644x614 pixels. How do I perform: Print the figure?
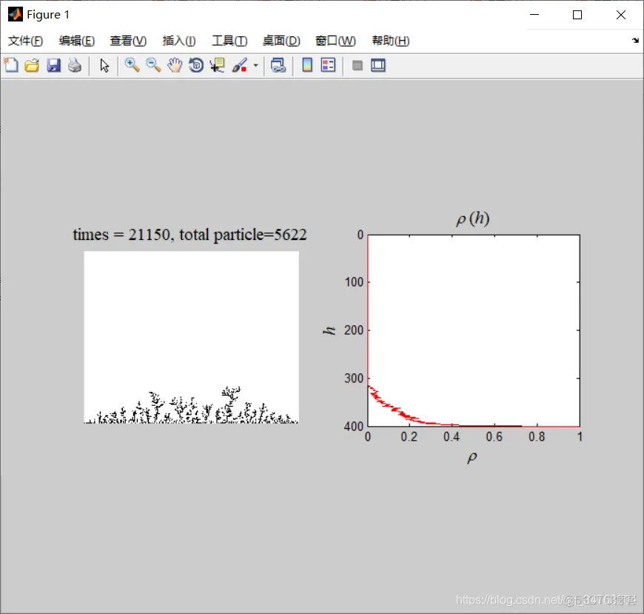pyautogui.click(x=74, y=65)
